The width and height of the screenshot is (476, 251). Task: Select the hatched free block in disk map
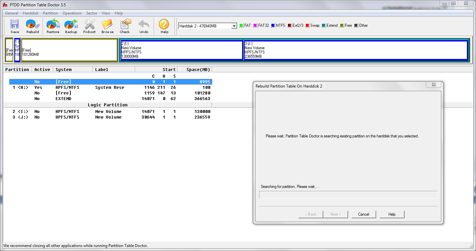coord(9,50)
